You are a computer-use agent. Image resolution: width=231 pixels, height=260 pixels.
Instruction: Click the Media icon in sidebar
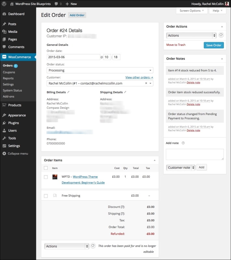[4, 32]
